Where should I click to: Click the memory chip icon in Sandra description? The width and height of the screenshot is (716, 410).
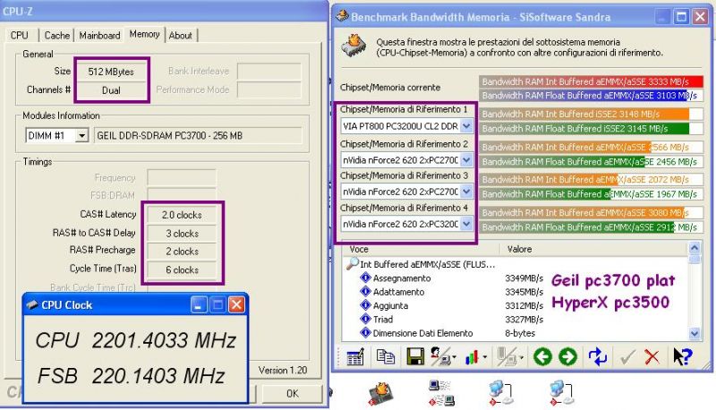pyautogui.click(x=354, y=47)
